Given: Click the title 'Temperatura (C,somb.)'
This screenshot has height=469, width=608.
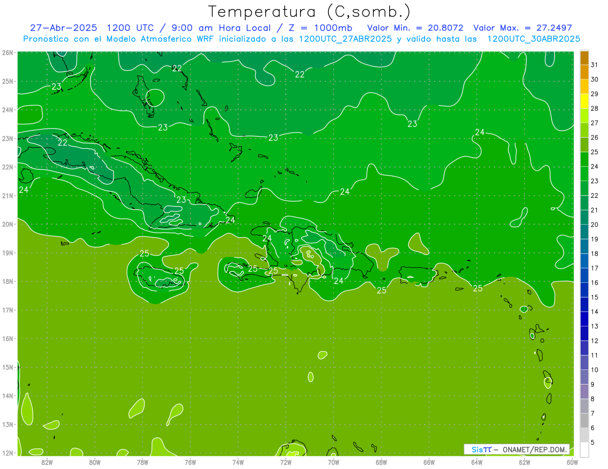Looking at the screenshot, I should [309, 12].
